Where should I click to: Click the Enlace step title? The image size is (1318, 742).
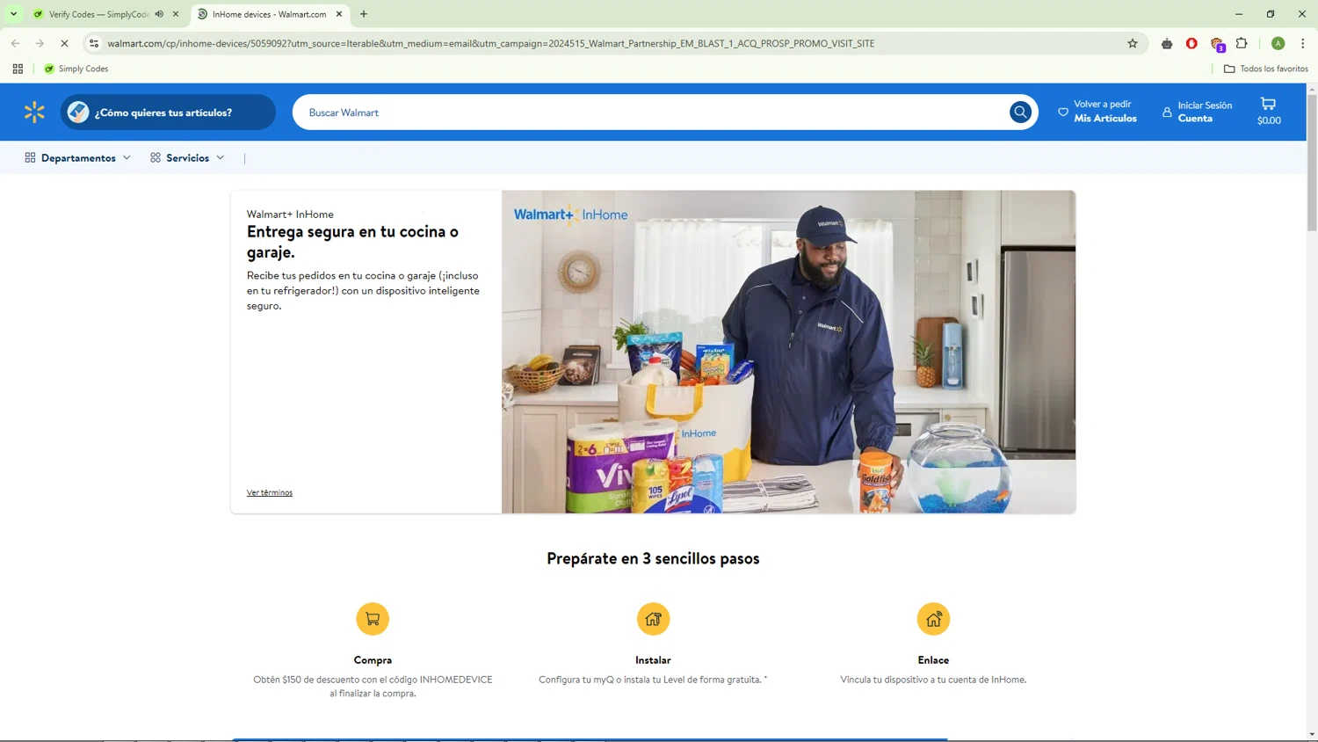click(933, 660)
